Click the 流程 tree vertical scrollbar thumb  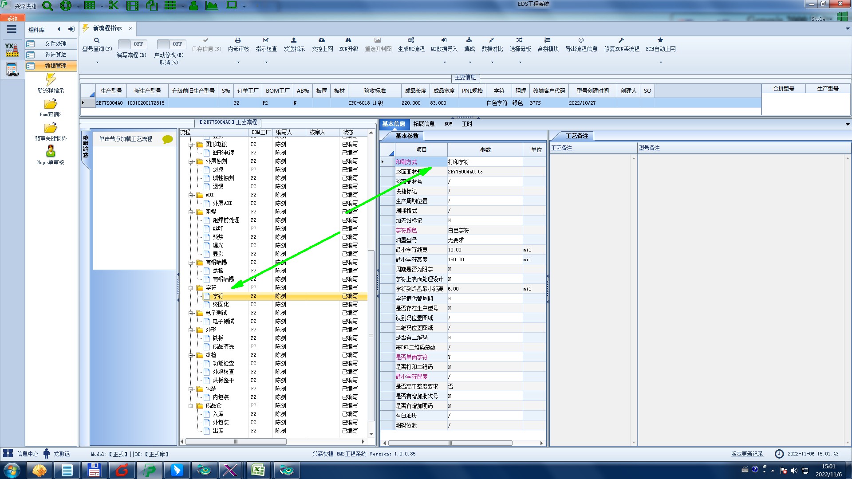pos(371,336)
